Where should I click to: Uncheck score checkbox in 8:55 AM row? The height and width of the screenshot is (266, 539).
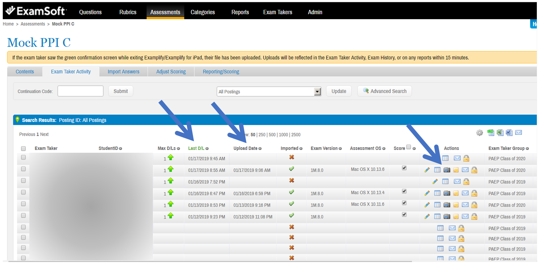coord(404,168)
